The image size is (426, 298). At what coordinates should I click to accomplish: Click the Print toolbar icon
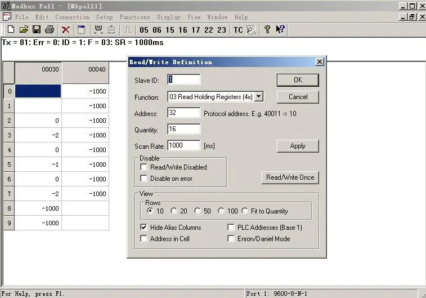coord(50,29)
